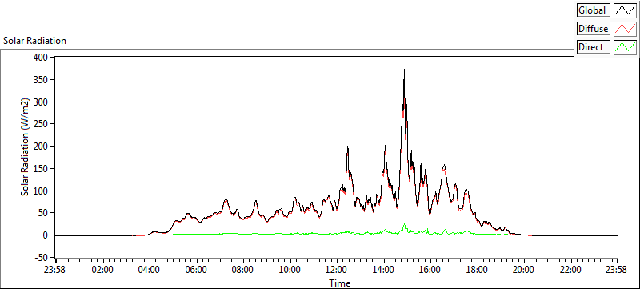Click the 16:00 time axis label
The height and width of the screenshot is (289, 640).
point(430,270)
